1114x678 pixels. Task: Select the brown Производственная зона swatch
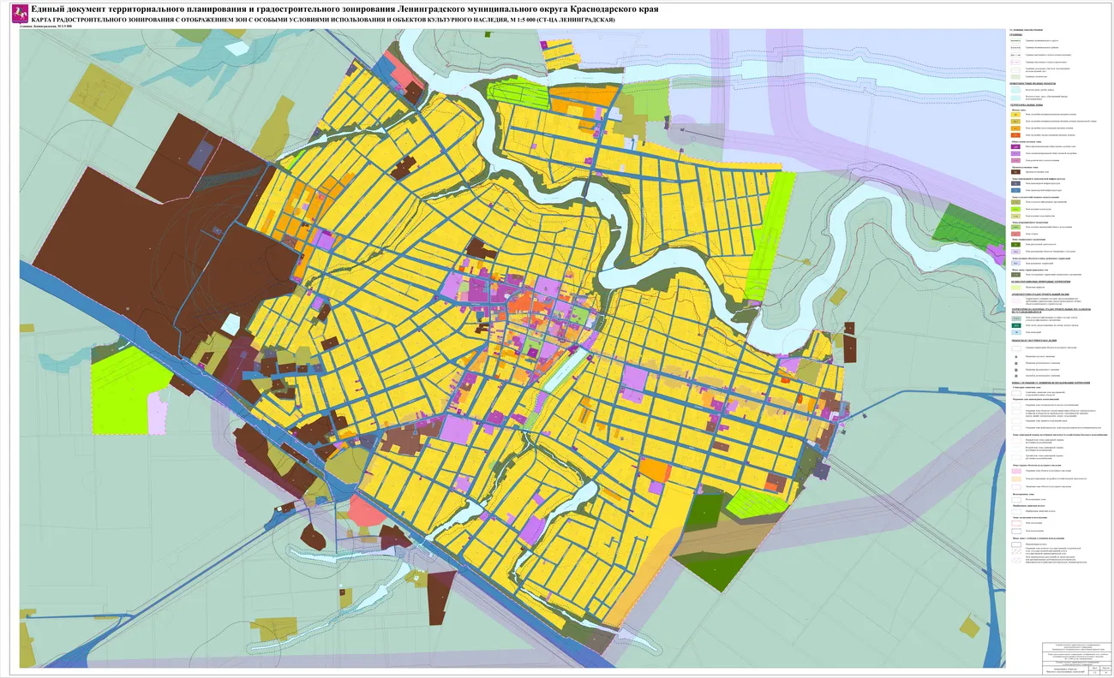1015,172
